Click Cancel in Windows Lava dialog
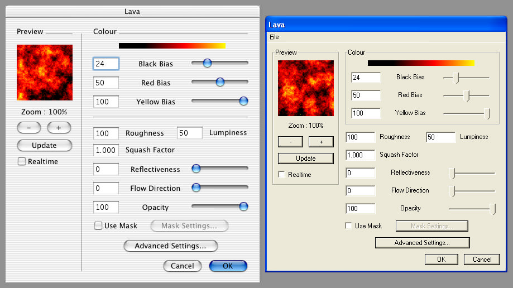This screenshot has height=288, width=513. click(482, 259)
